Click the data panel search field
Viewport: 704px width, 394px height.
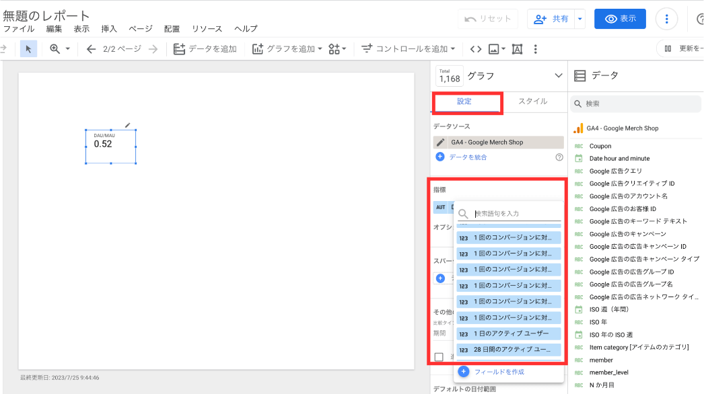click(x=635, y=104)
